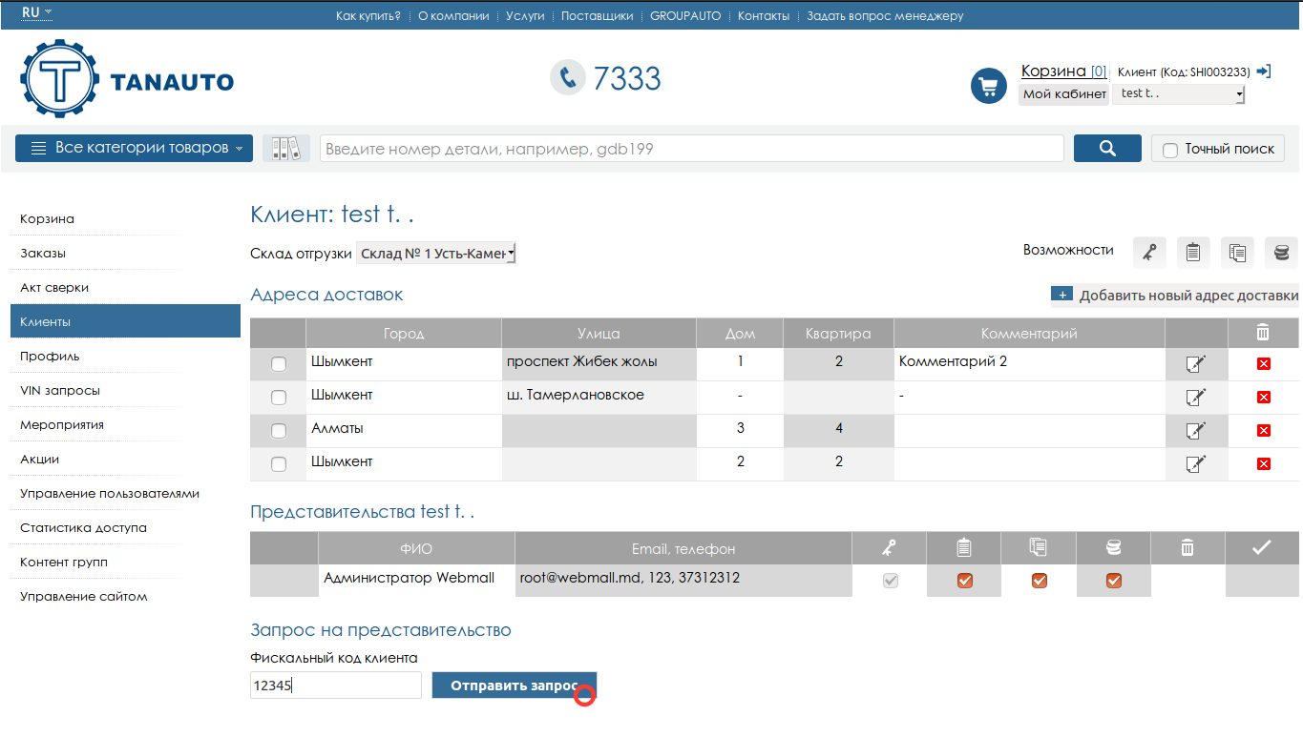
Task: Edit the Алматы delivery address
Action: (1194, 430)
